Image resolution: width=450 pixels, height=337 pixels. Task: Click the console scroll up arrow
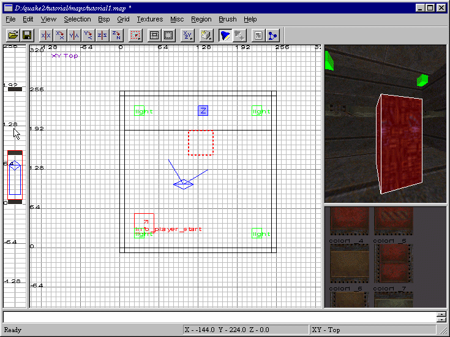[x=441, y=314]
